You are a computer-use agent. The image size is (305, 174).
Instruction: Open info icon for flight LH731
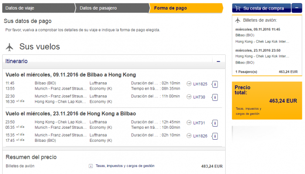coord(215,123)
